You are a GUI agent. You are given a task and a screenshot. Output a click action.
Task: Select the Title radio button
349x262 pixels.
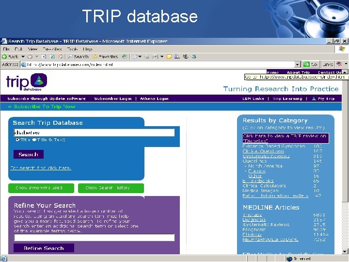(17, 140)
